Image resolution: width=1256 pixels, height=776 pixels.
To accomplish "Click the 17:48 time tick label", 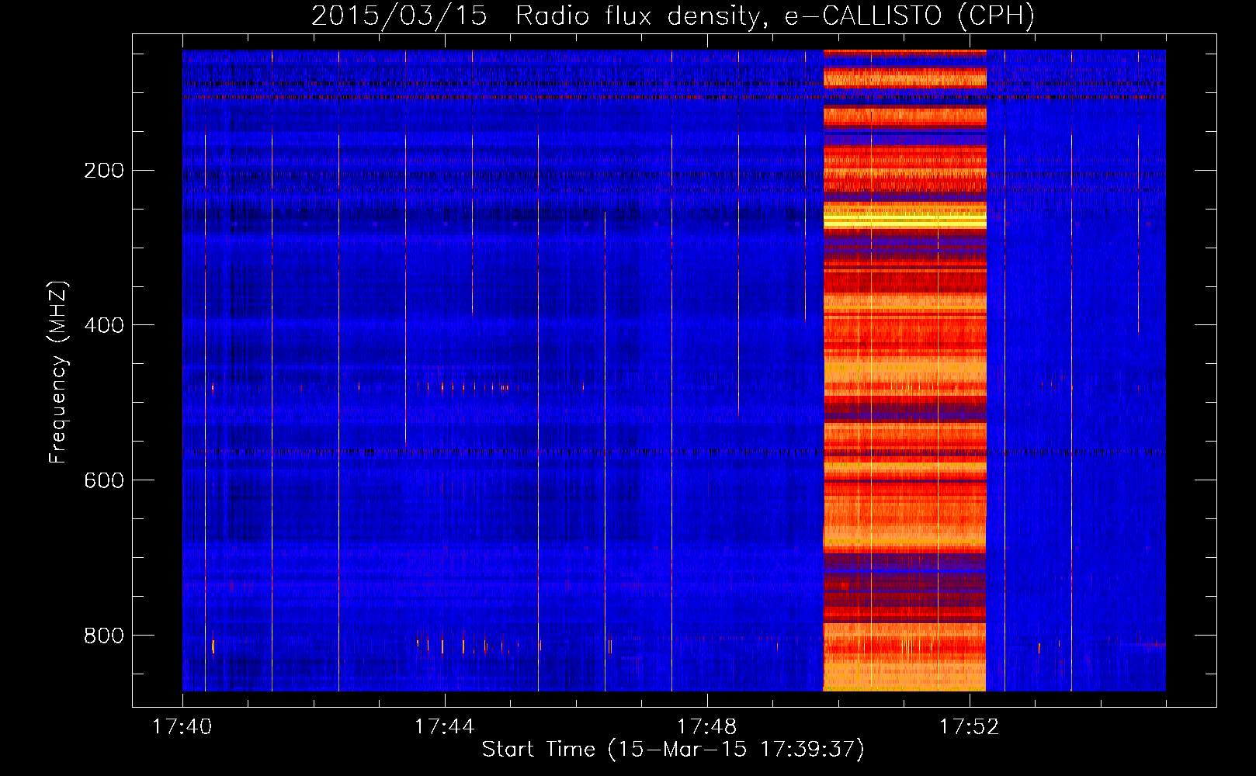I will [x=707, y=727].
